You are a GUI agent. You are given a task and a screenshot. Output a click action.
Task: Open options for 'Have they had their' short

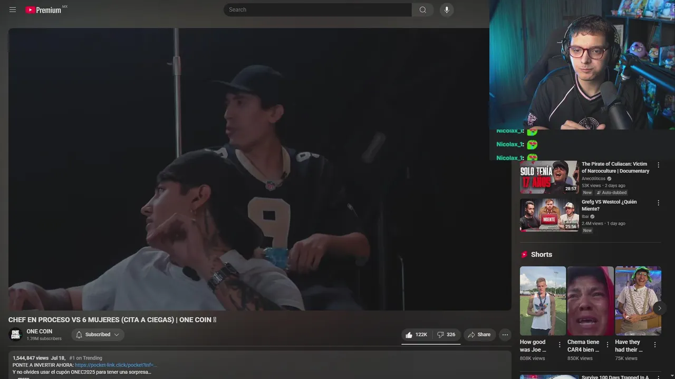pos(655,345)
